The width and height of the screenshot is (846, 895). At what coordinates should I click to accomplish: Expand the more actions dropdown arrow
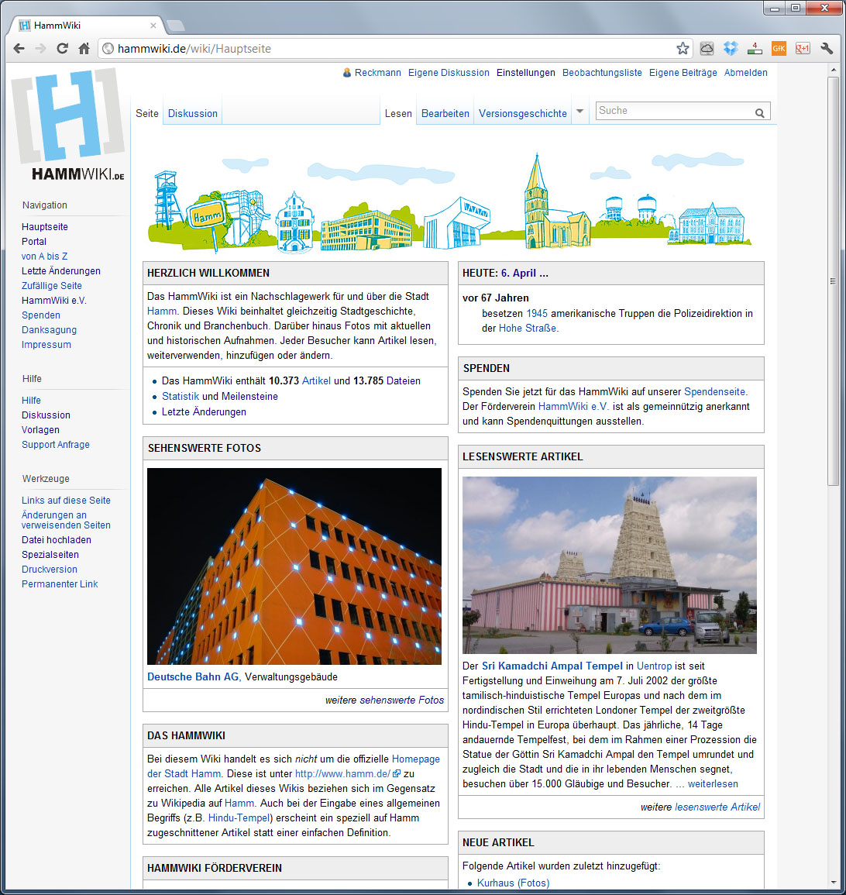pyautogui.click(x=579, y=112)
